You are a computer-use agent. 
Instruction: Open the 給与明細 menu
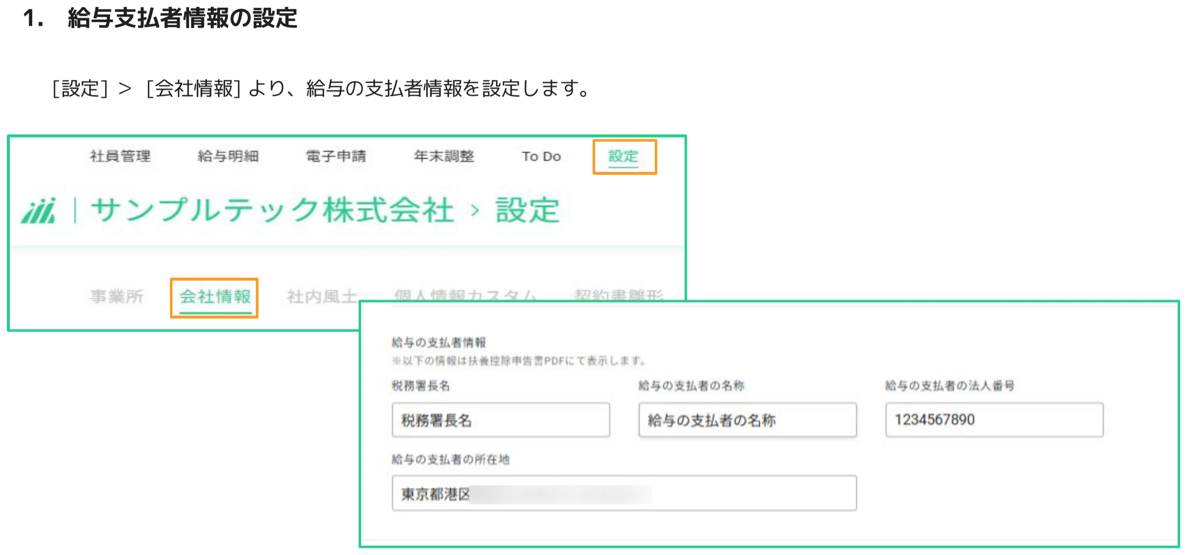pyautogui.click(x=228, y=157)
